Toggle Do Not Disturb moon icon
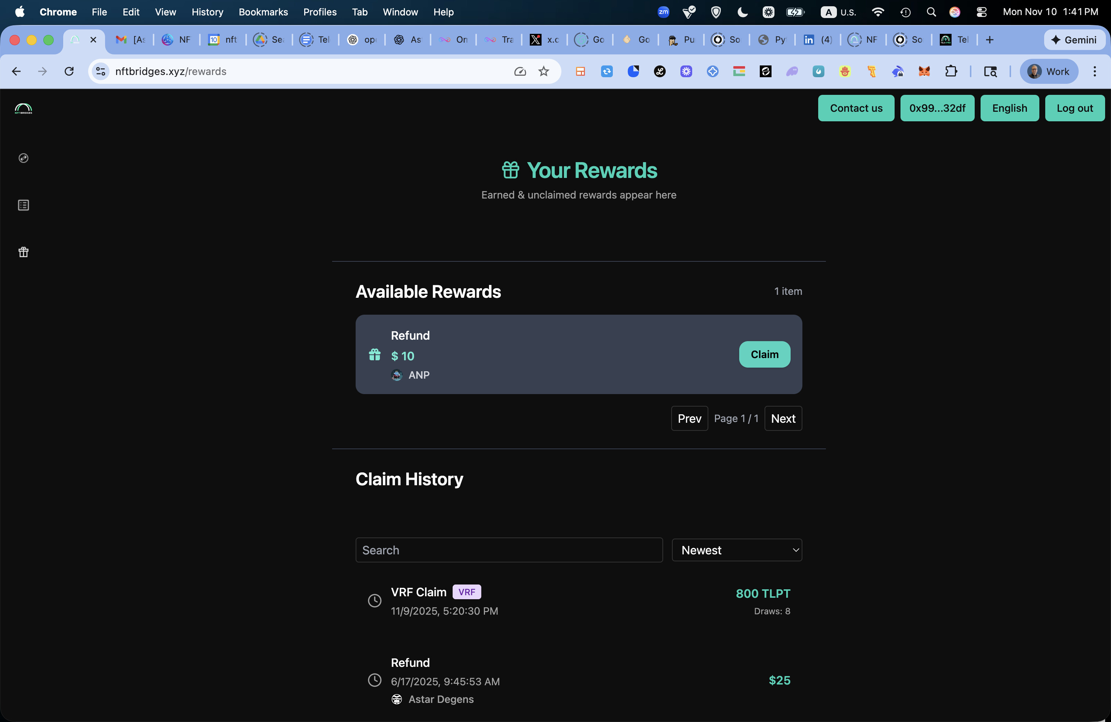The image size is (1111, 722). tap(742, 12)
